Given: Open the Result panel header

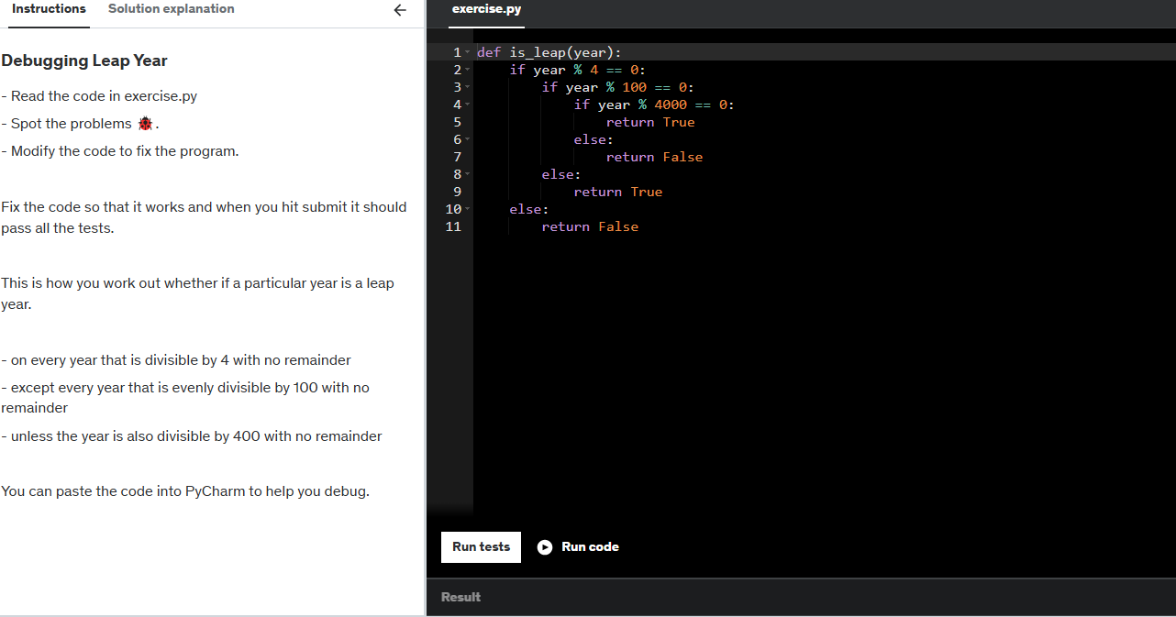Looking at the screenshot, I should click(x=460, y=597).
